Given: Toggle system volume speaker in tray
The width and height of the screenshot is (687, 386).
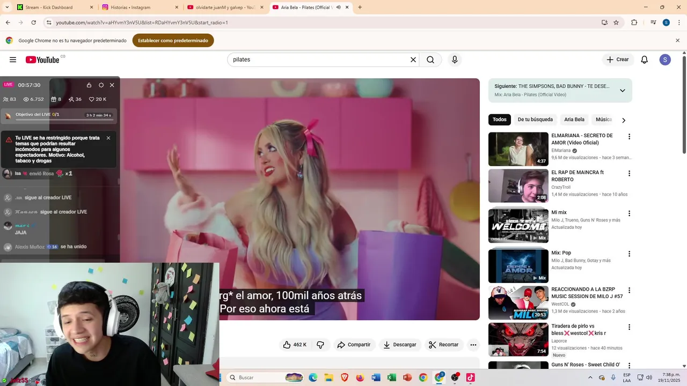Looking at the screenshot, I should (649, 377).
